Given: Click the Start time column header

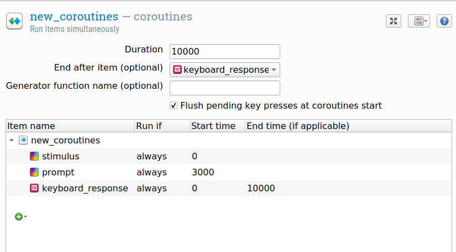Looking at the screenshot, I should tap(213, 126).
